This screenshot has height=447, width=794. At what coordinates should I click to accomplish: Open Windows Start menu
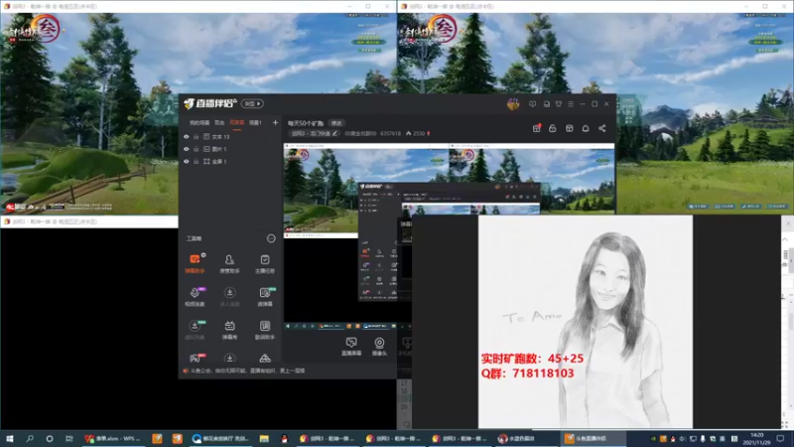tap(9, 438)
